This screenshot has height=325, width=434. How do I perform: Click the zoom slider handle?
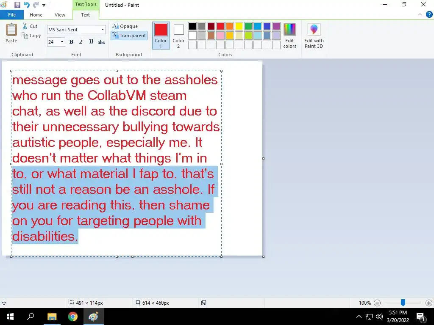[x=403, y=303]
